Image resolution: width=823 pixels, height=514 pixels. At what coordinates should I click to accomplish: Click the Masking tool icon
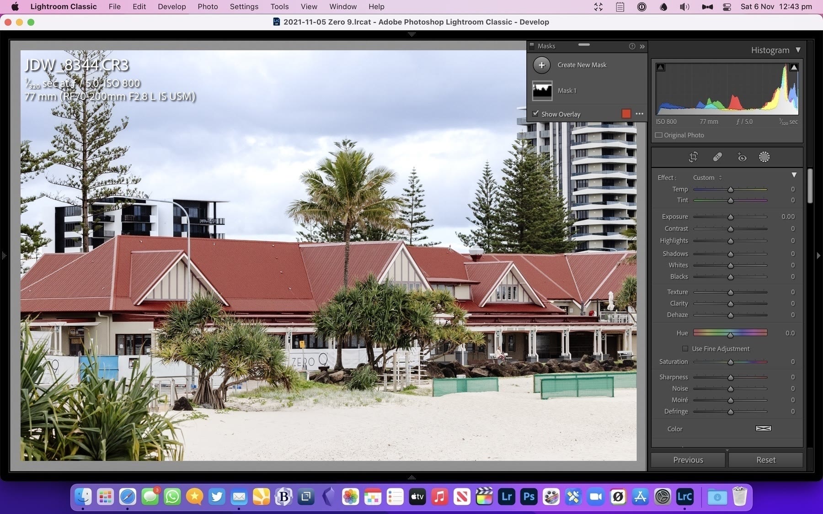pos(764,157)
